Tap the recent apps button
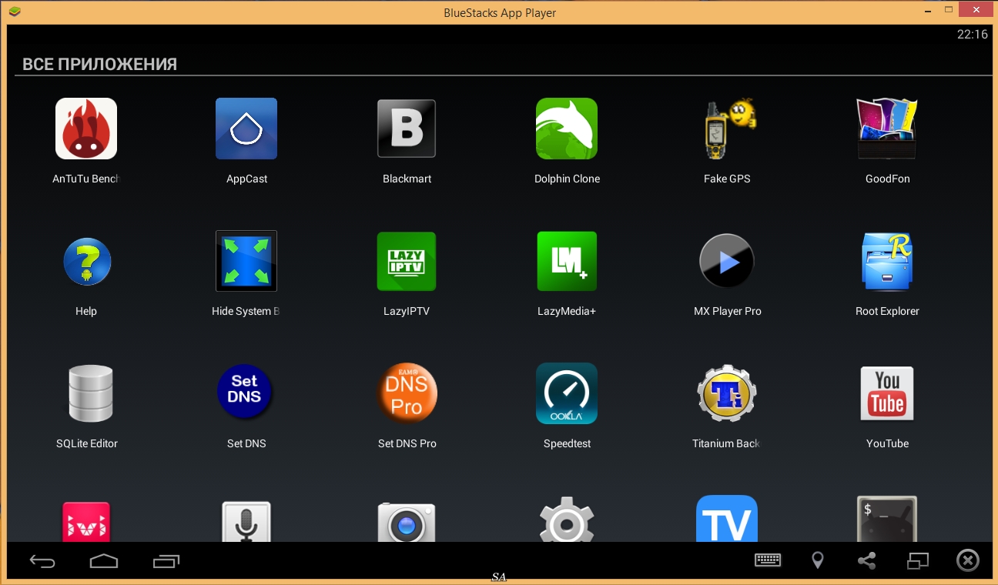Viewport: 998px width, 585px height. coord(166,561)
